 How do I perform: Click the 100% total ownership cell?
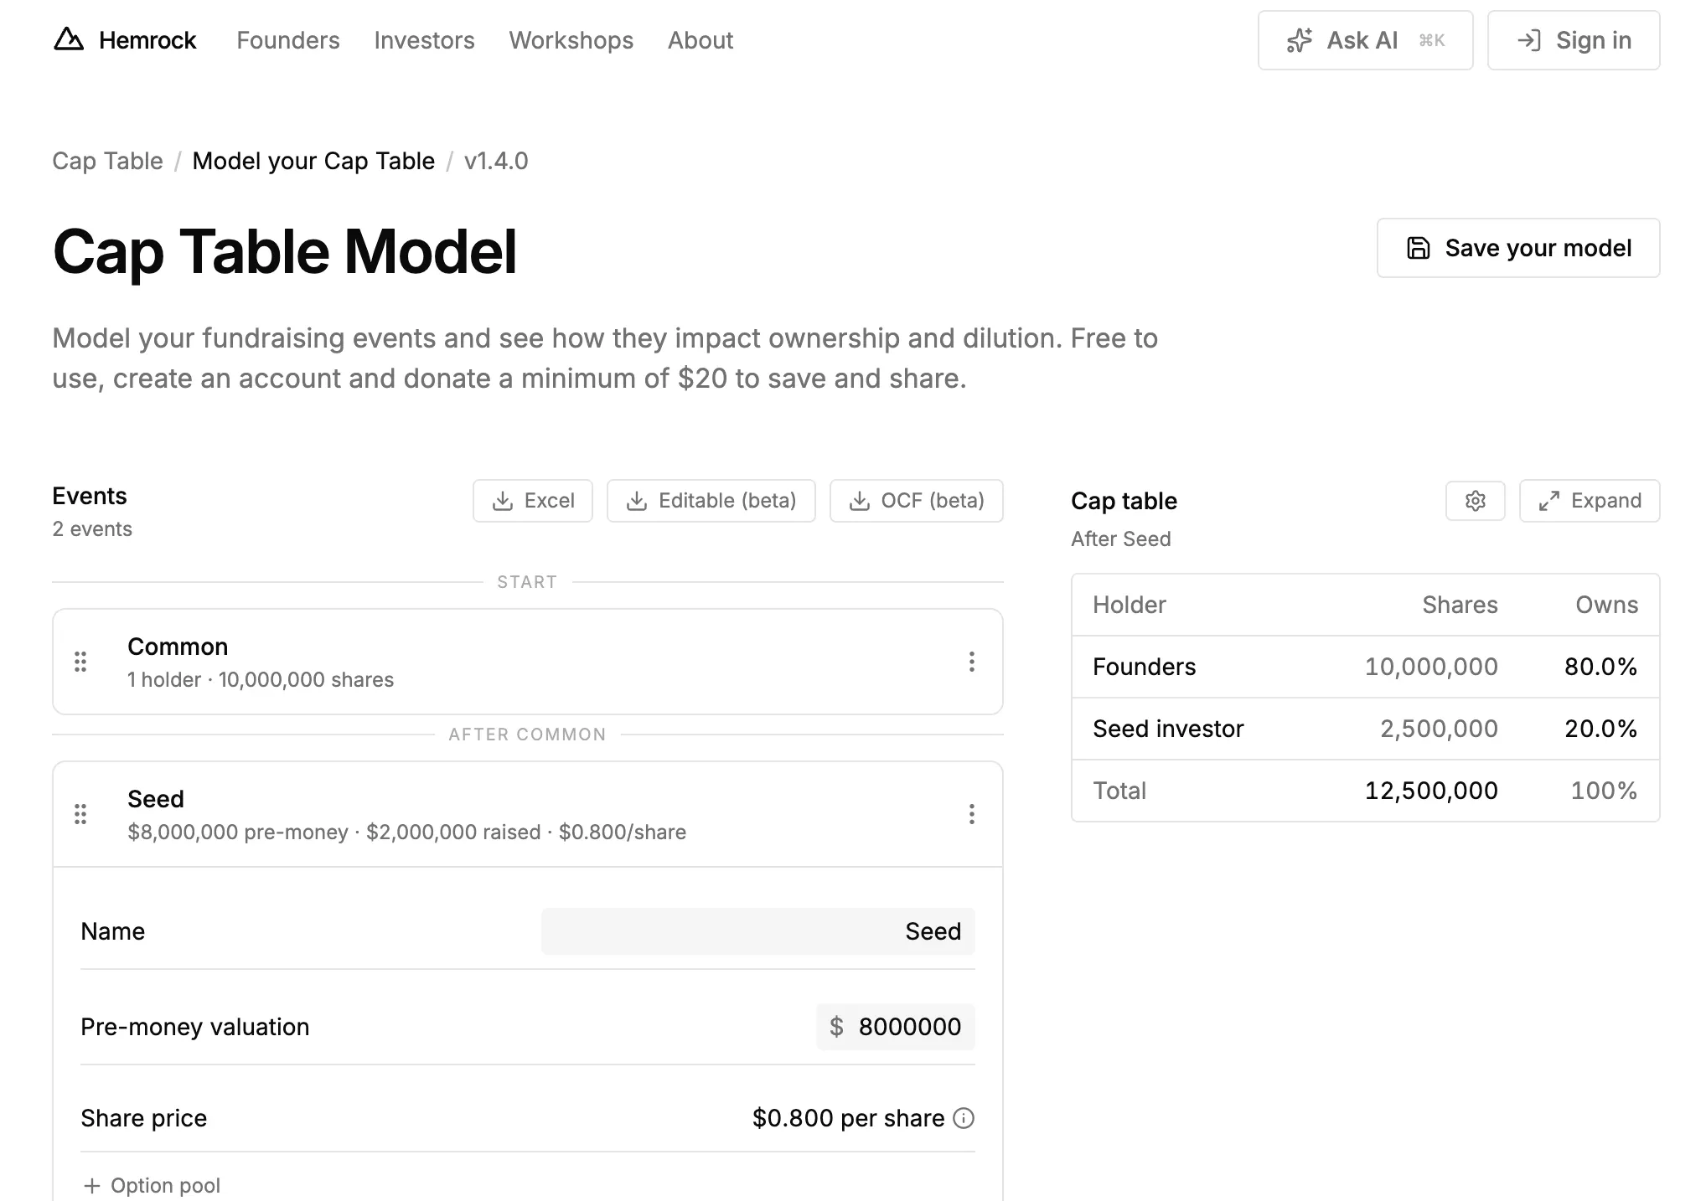1604,791
